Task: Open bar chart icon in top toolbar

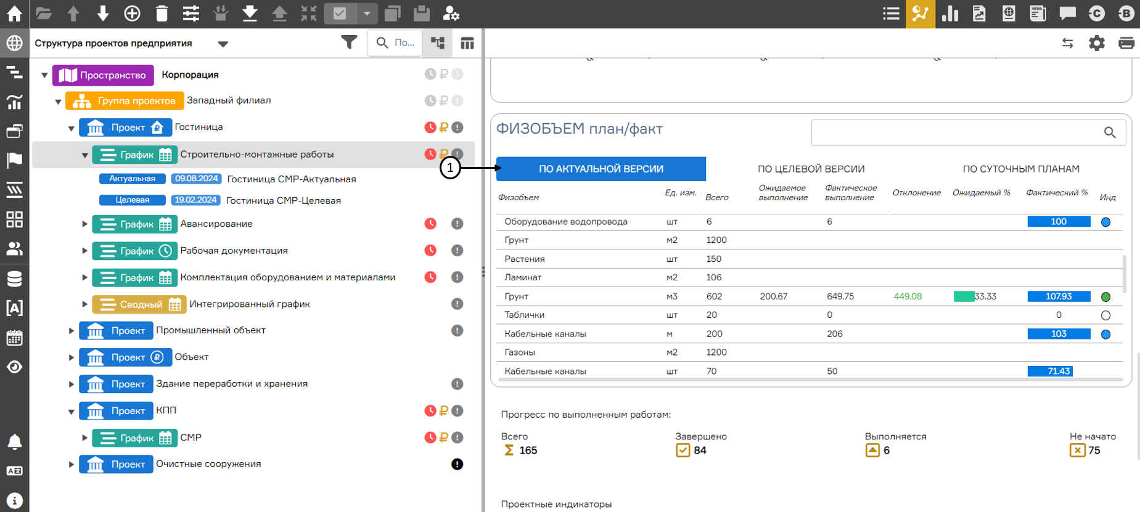Action: point(950,13)
